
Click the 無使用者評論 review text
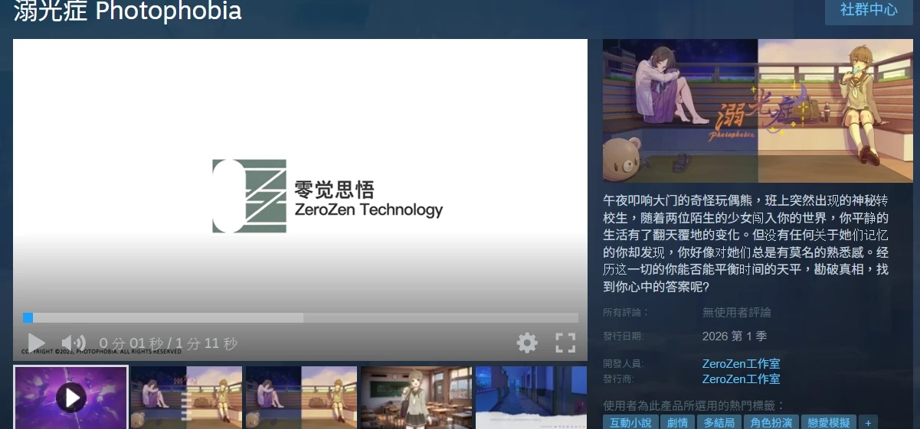[737, 312]
